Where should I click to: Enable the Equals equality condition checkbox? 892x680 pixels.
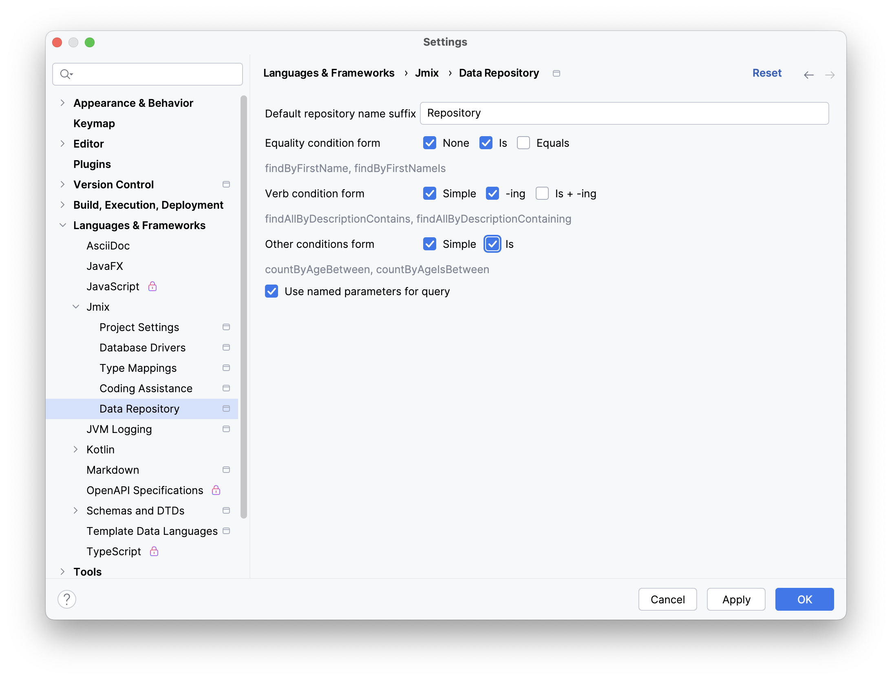pyautogui.click(x=523, y=143)
